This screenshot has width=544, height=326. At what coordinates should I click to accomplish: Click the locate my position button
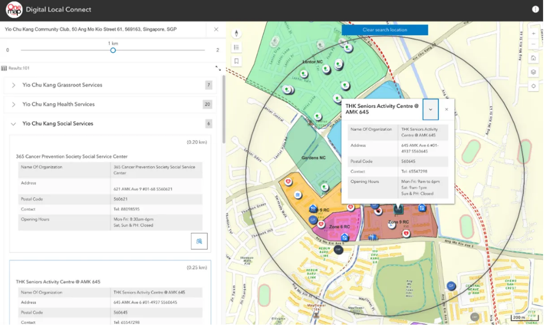pos(533,86)
